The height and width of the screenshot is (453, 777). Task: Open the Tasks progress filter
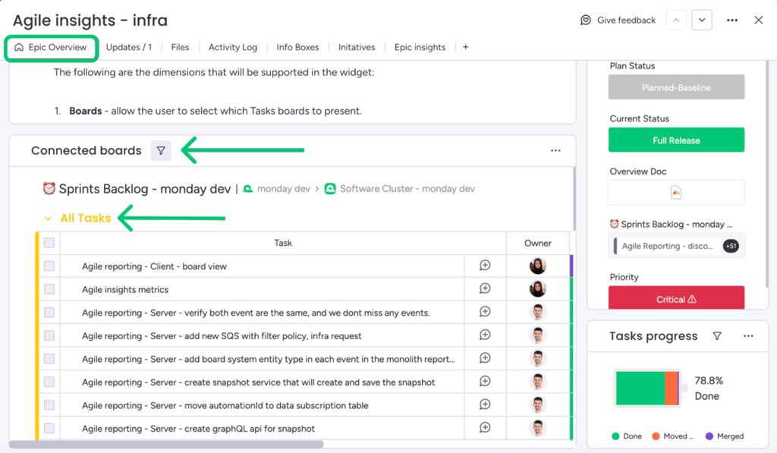(x=716, y=336)
